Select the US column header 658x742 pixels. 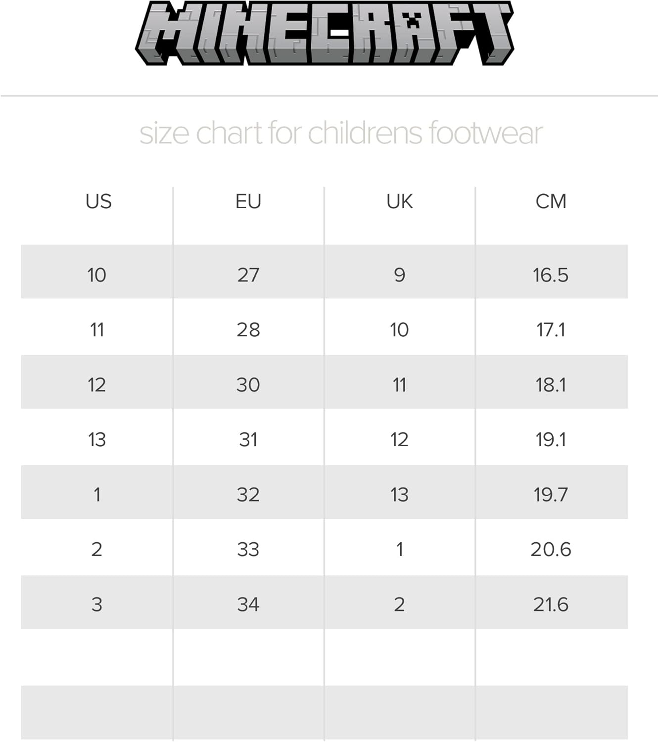tap(98, 201)
